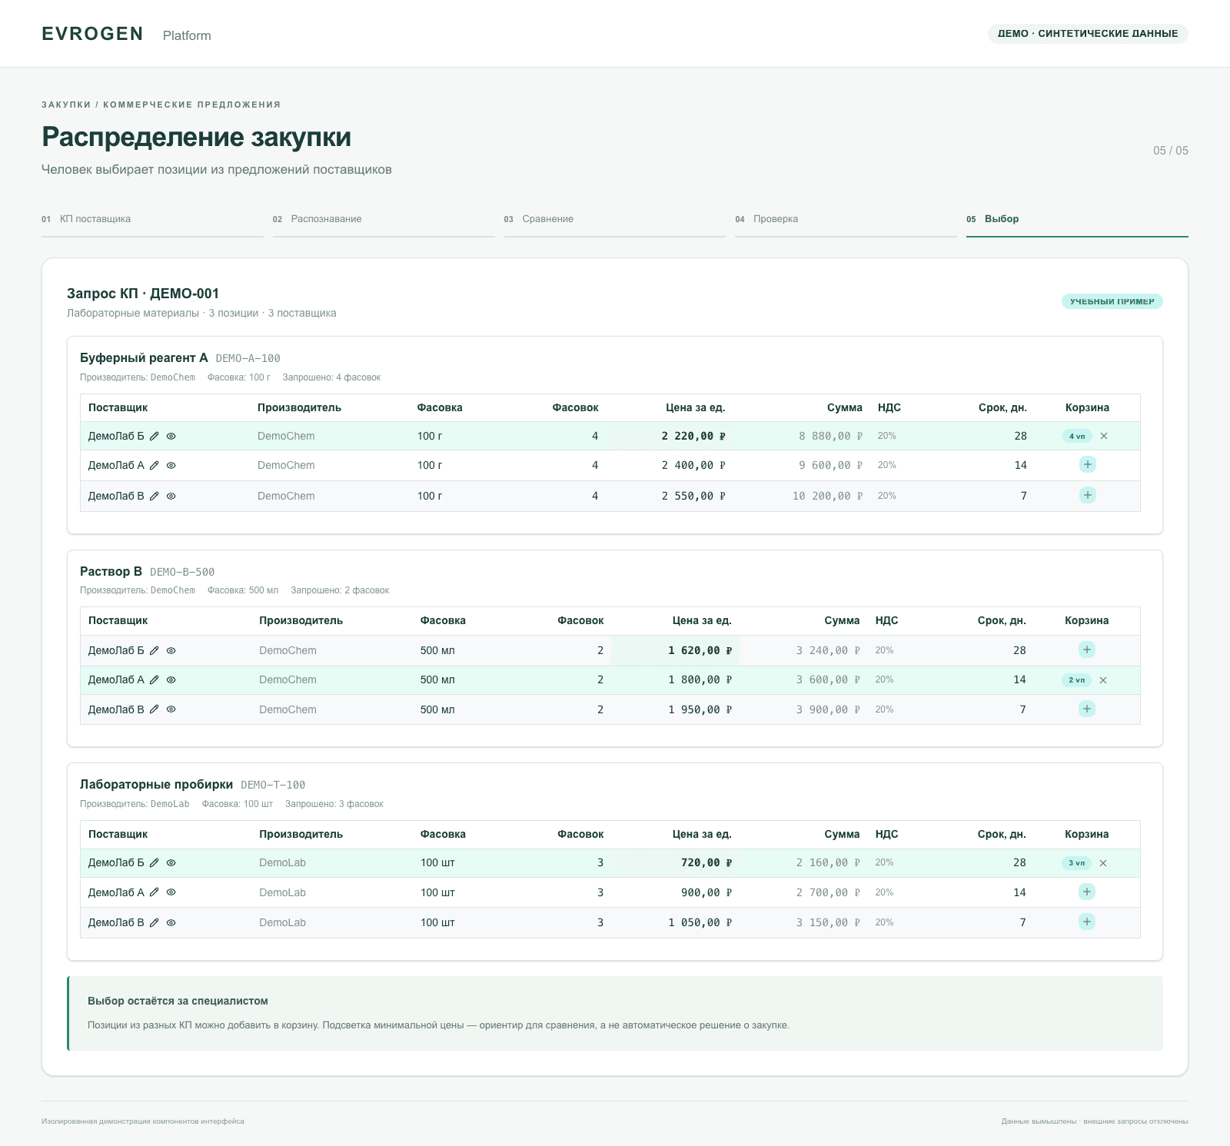This screenshot has width=1230, height=1146.
Task: Click highlighted price 1 620,00 ₽
Action: click(700, 650)
